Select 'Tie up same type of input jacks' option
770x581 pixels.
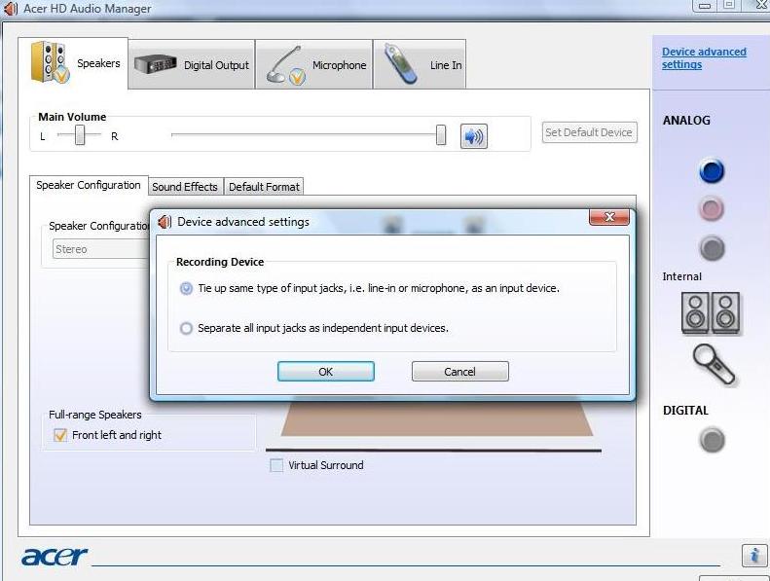[x=186, y=288]
